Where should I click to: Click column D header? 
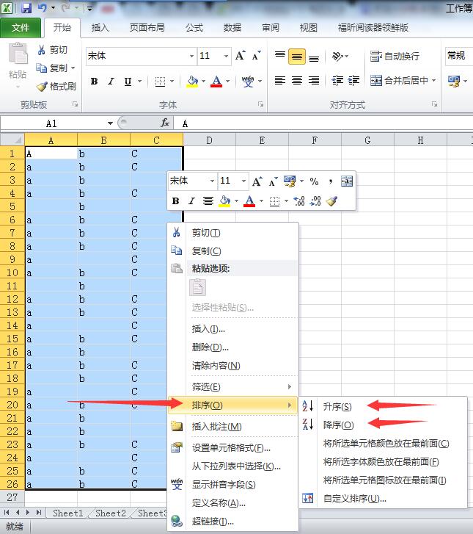(210, 140)
